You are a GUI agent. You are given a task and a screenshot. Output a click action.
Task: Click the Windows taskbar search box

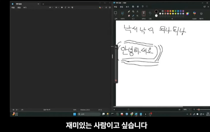point(89,114)
